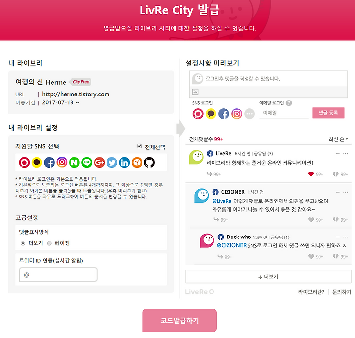Click the 댓글 등록 button

click(328, 113)
